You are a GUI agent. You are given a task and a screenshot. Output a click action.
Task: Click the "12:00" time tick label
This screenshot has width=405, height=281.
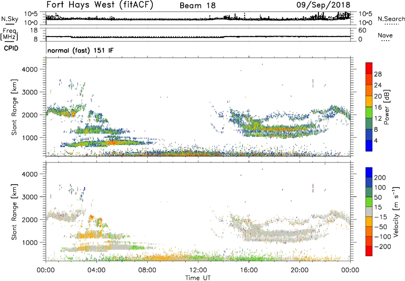tap(198, 270)
